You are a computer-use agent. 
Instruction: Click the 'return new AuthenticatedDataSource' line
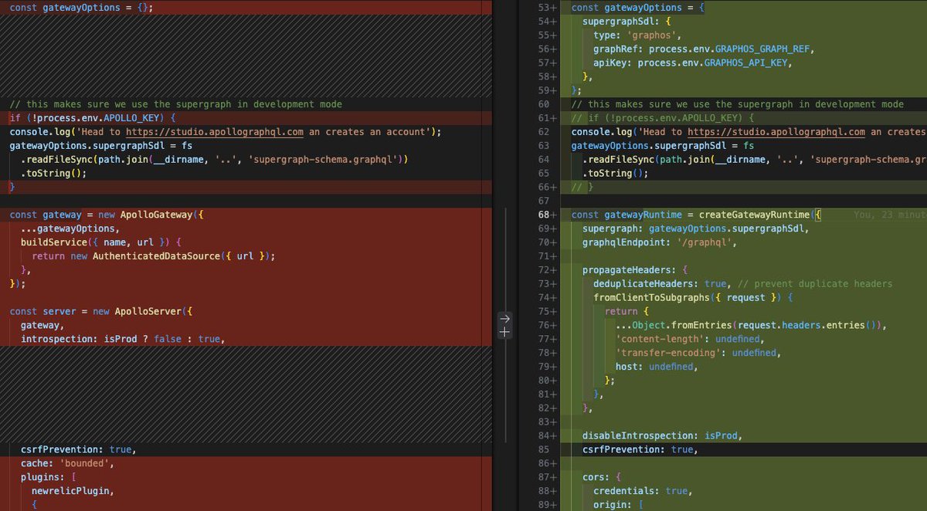154,256
